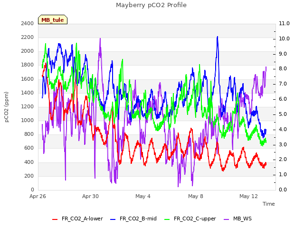Click the 1800 left axis tick label

point(28,65)
